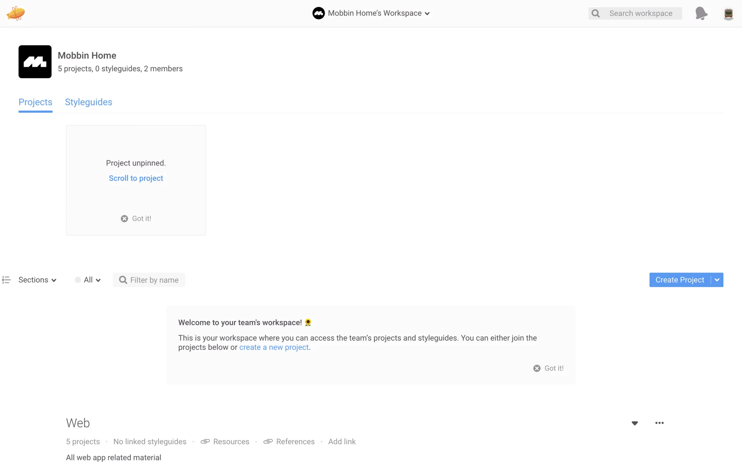The width and height of the screenshot is (742, 463).
Task: Open the All status filter dropdown
Action: pos(88,280)
